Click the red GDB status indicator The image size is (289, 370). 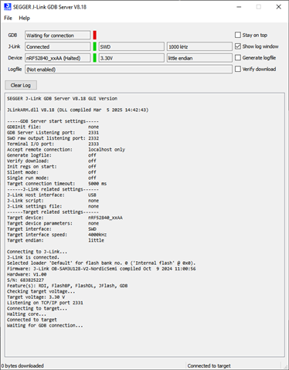tap(95, 35)
